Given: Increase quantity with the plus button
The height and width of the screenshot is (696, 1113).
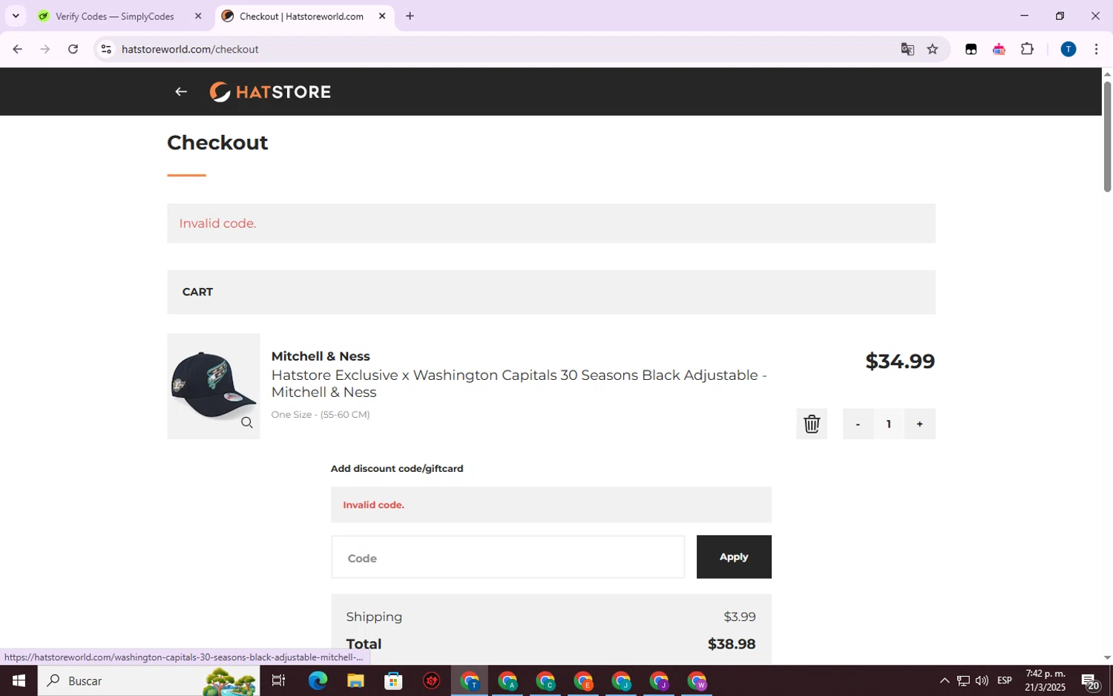Looking at the screenshot, I should [x=919, y=424].
